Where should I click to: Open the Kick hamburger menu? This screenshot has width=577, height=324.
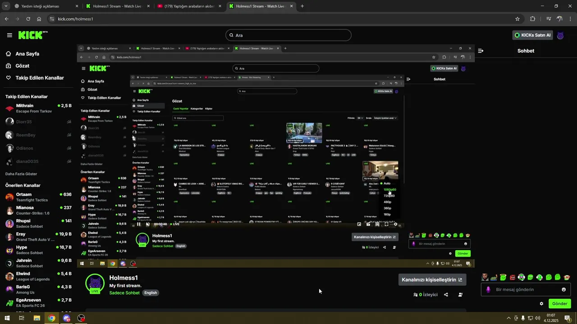pyautogui.click(x=9, y=35)
